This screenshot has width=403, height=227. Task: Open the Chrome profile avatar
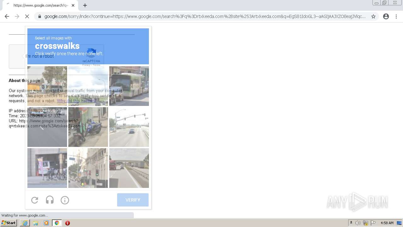386,16
